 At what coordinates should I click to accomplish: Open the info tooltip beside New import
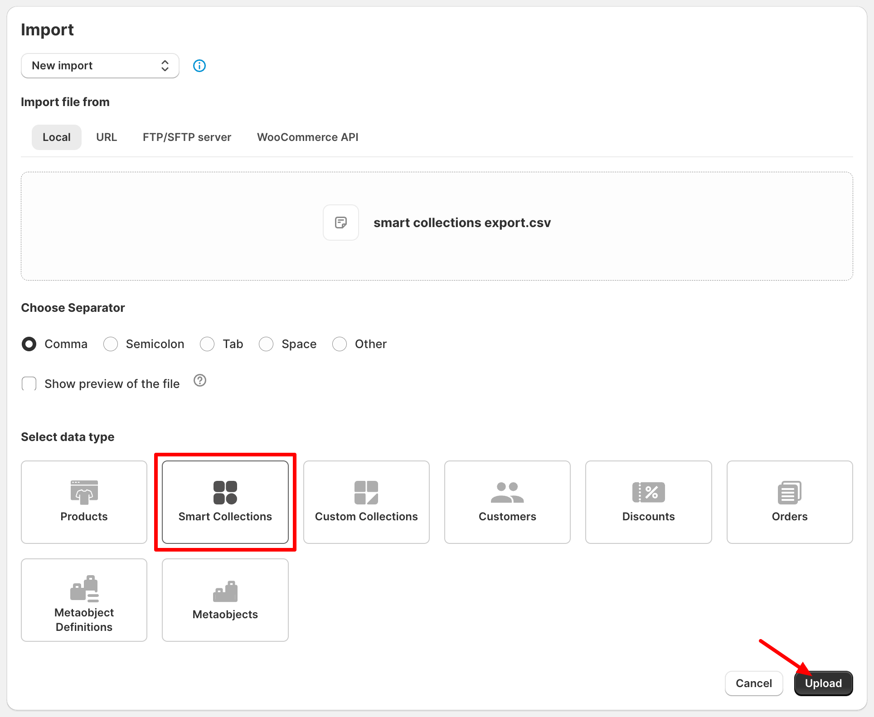point(199,66)
